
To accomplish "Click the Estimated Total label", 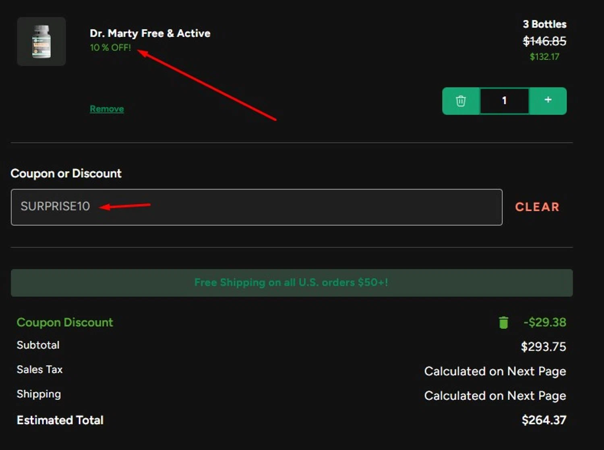I will pos(60,420).
